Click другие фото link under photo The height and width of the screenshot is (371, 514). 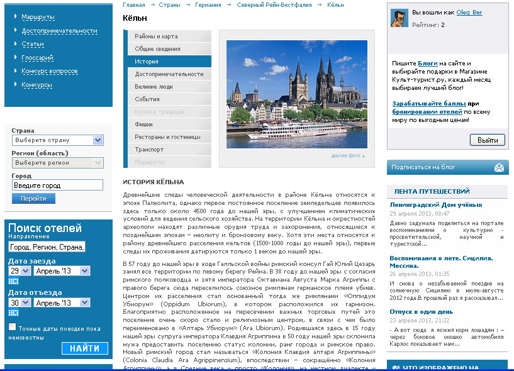(347, 156)
